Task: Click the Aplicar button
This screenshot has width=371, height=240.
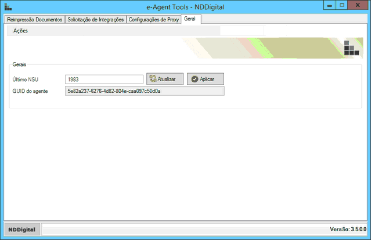Action: click(206, 79)
